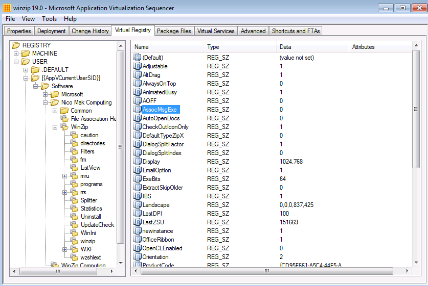Click the tree pane scroll right arrow

[111, 271]
